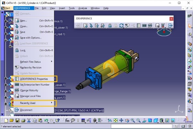
Task: Click the power input command field in status bar
Action: pyautogui.click(x=142, y=126)
